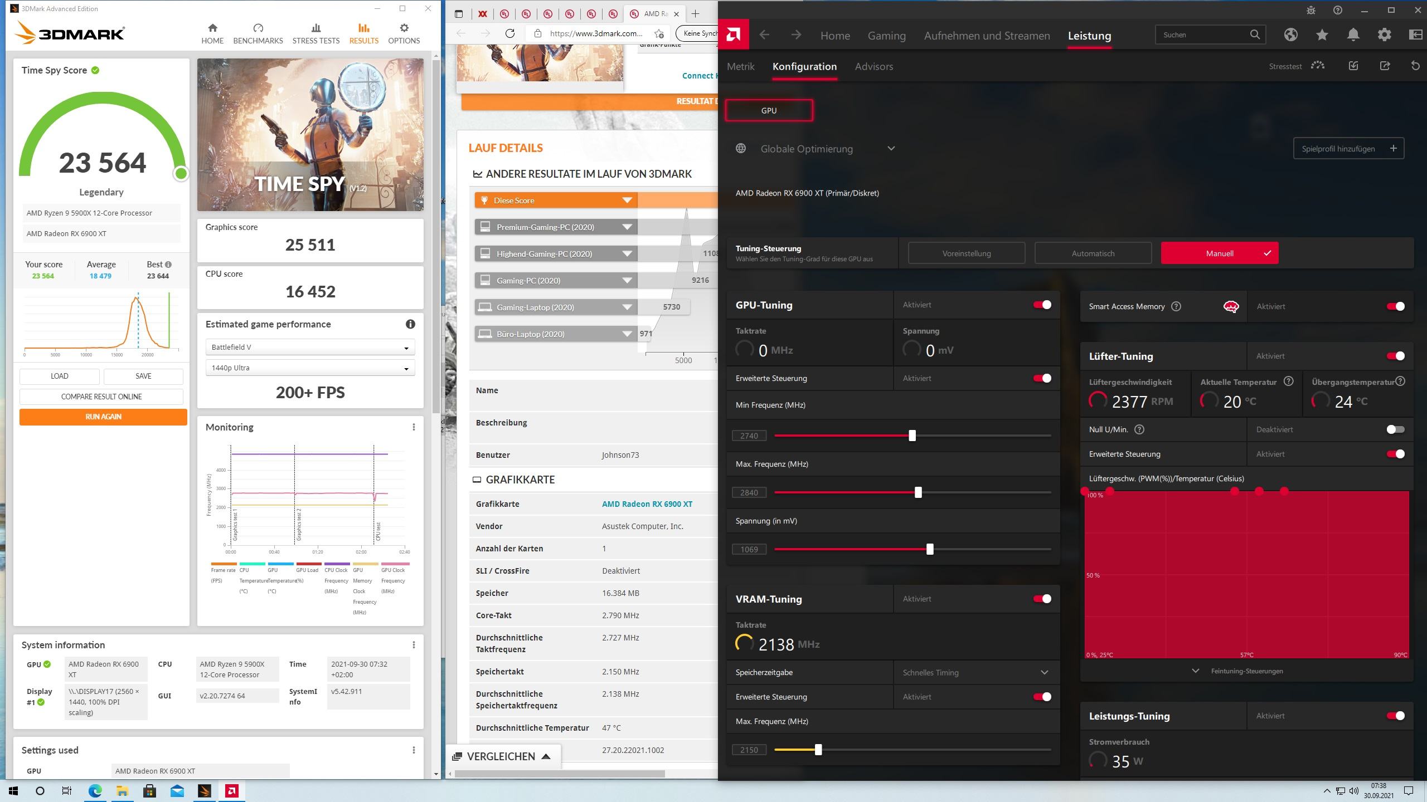This screenshot has height=802, width=1427.
Task: Toggle Lüfter Erweiterte Steuerung switch
Action: [1395, 454]
